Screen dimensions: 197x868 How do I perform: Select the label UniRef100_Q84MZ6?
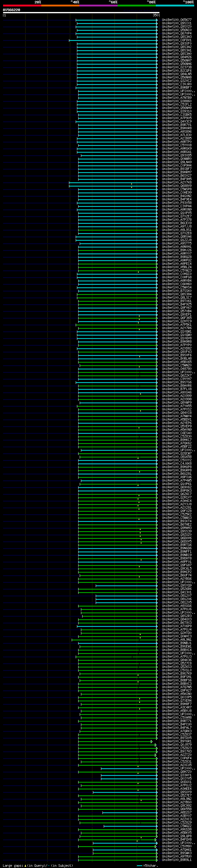point(177,57)
